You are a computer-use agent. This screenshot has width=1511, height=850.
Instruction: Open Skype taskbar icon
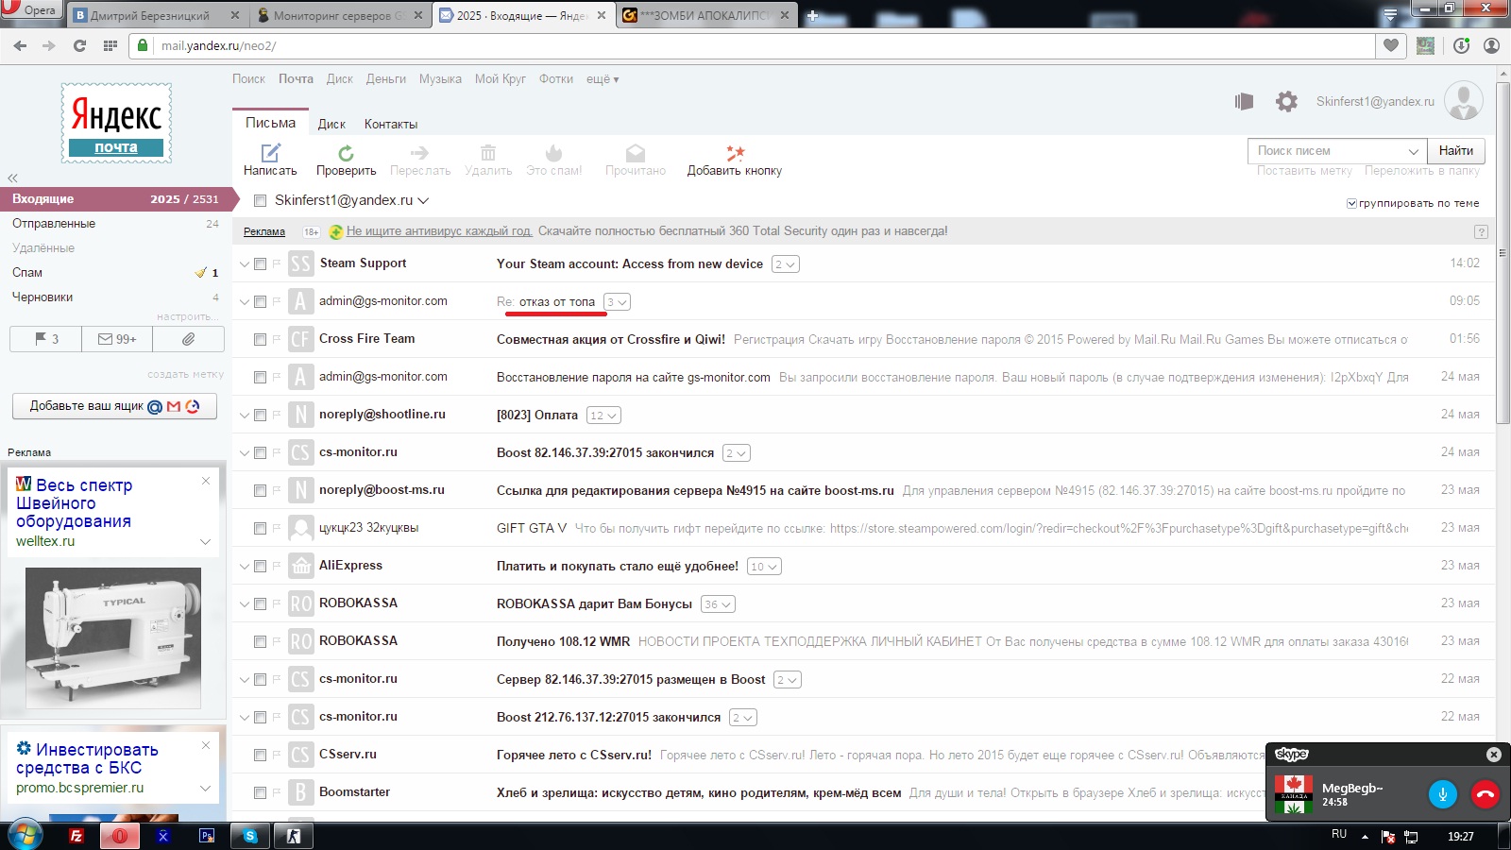(250, 836)
